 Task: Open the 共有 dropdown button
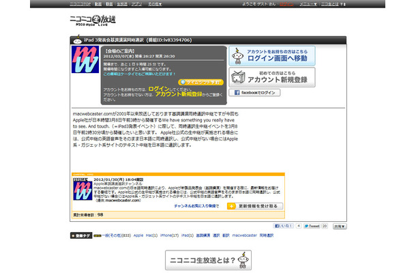340,227
